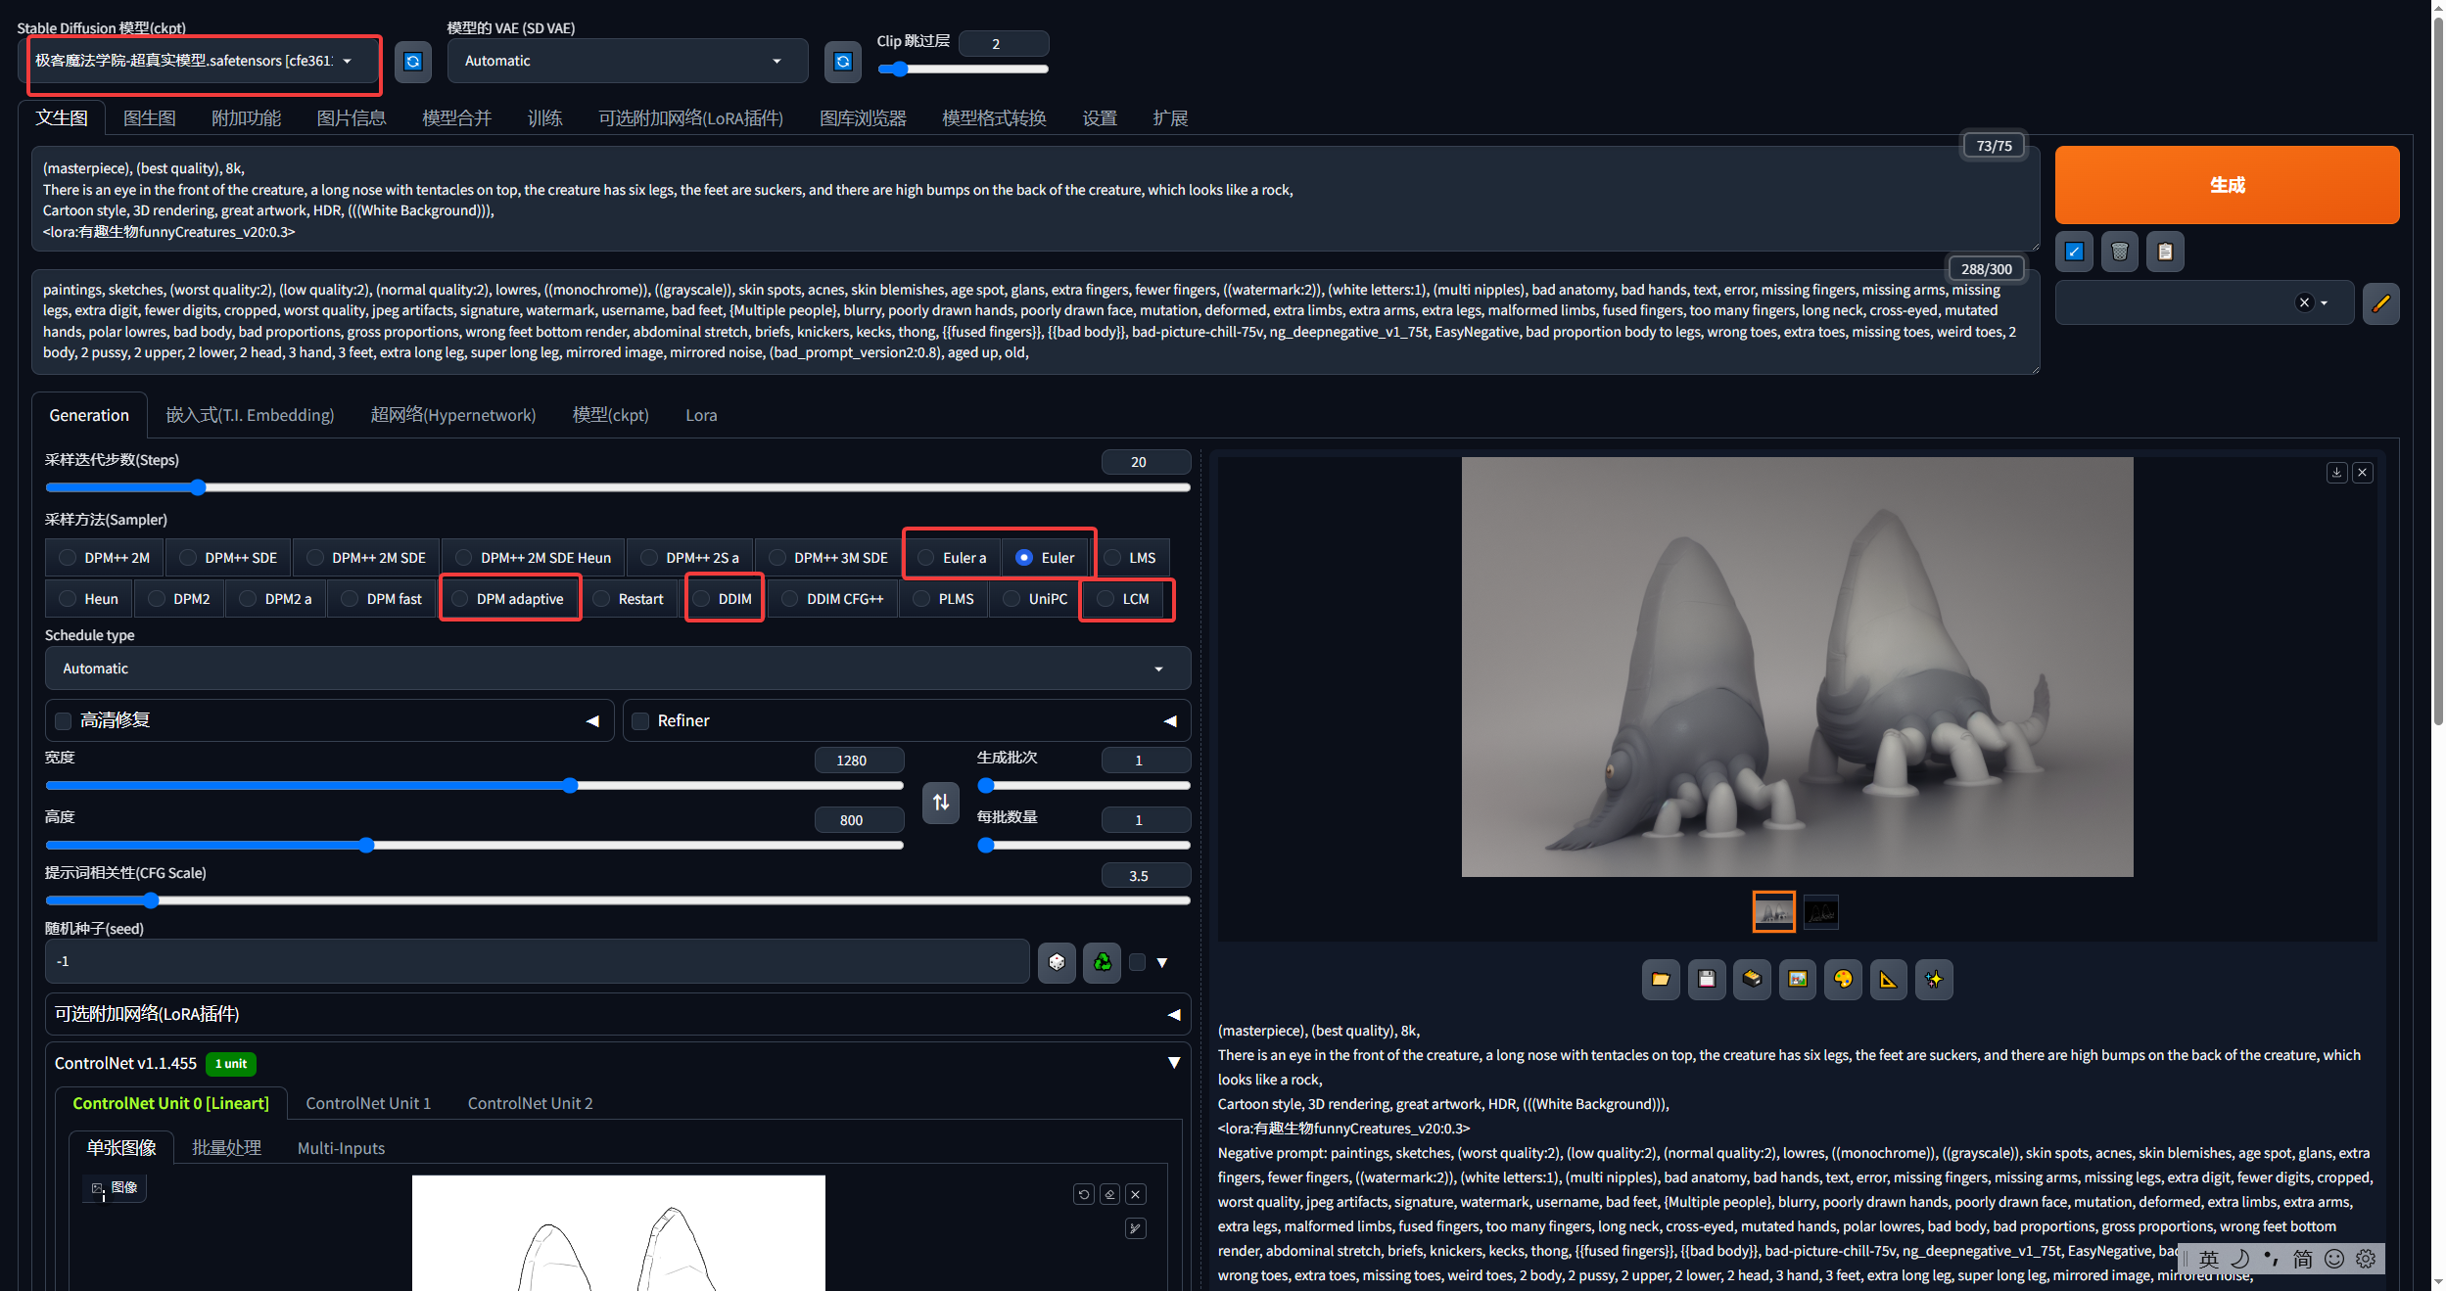Open the Lora sub-tab

(x=701, y=415)
